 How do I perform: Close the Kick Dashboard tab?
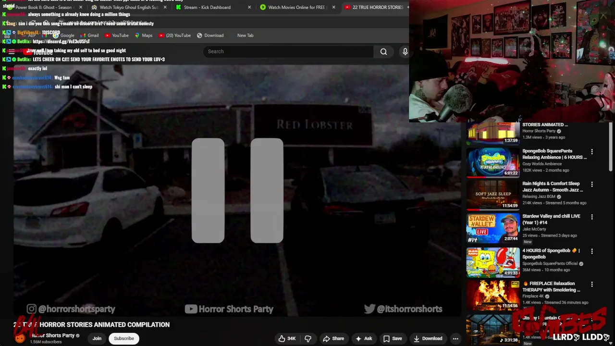[x=249, y=7]
